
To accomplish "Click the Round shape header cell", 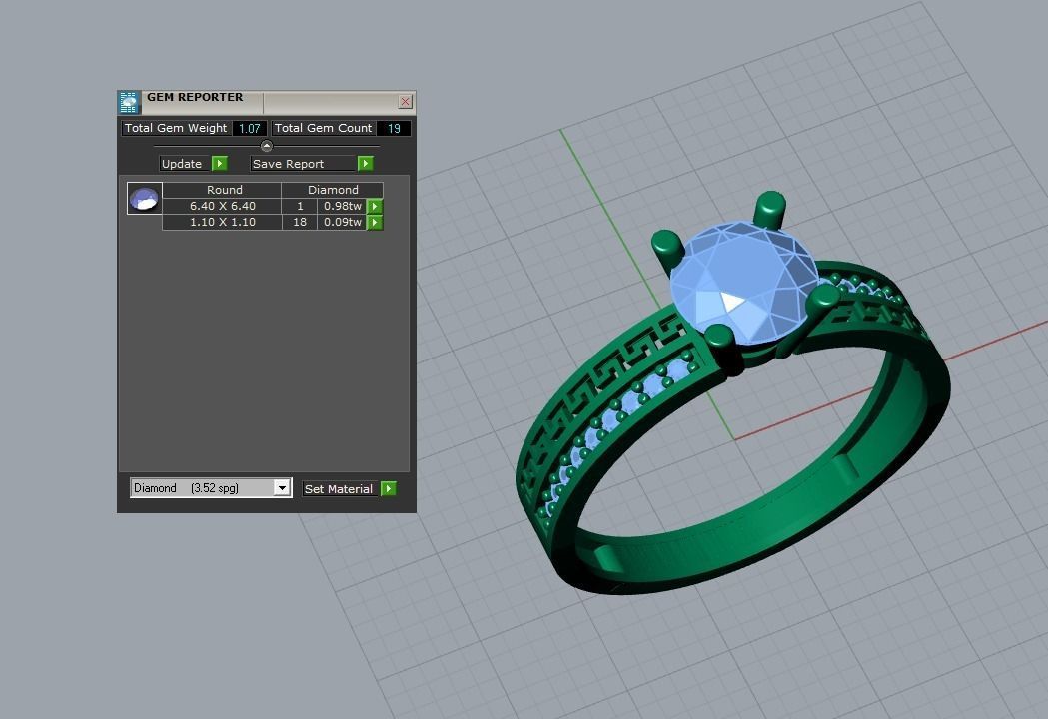I will point(222,190).
